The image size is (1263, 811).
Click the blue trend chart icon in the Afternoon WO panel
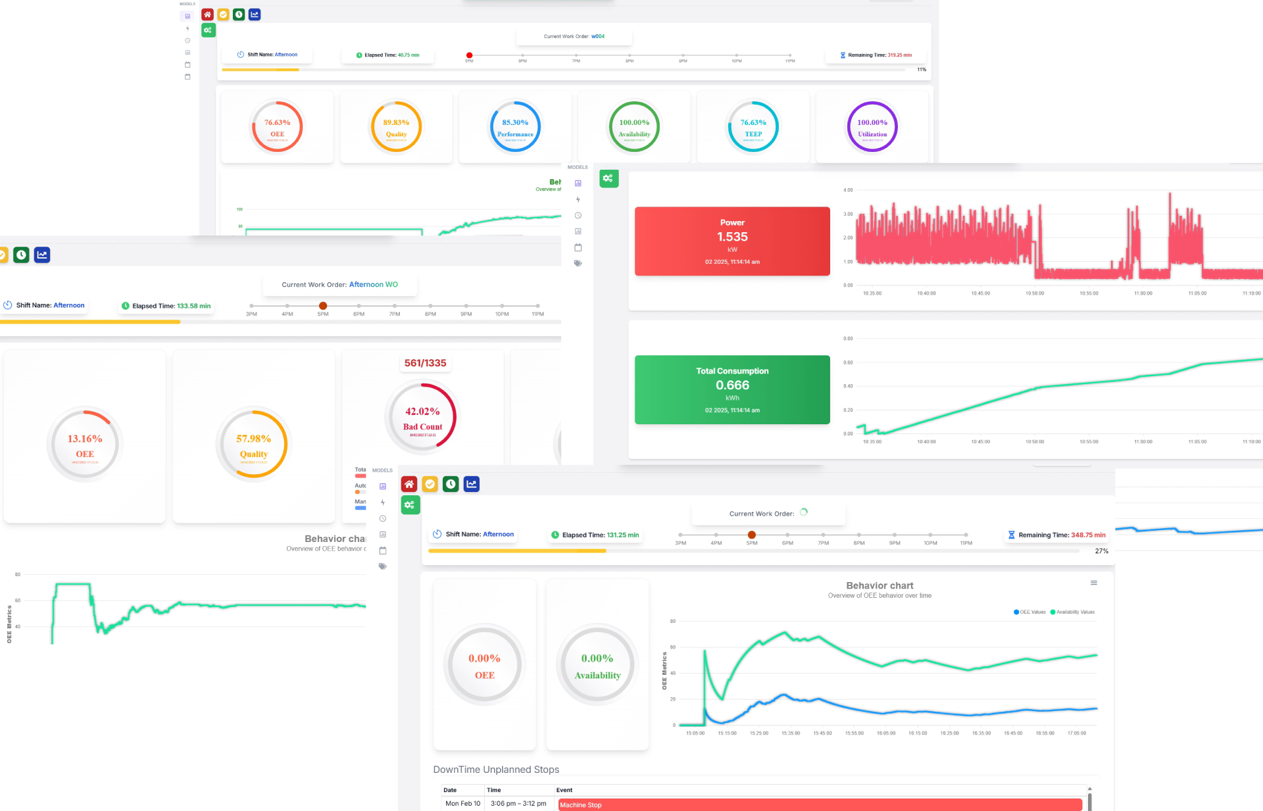click(x=42, y=255)
